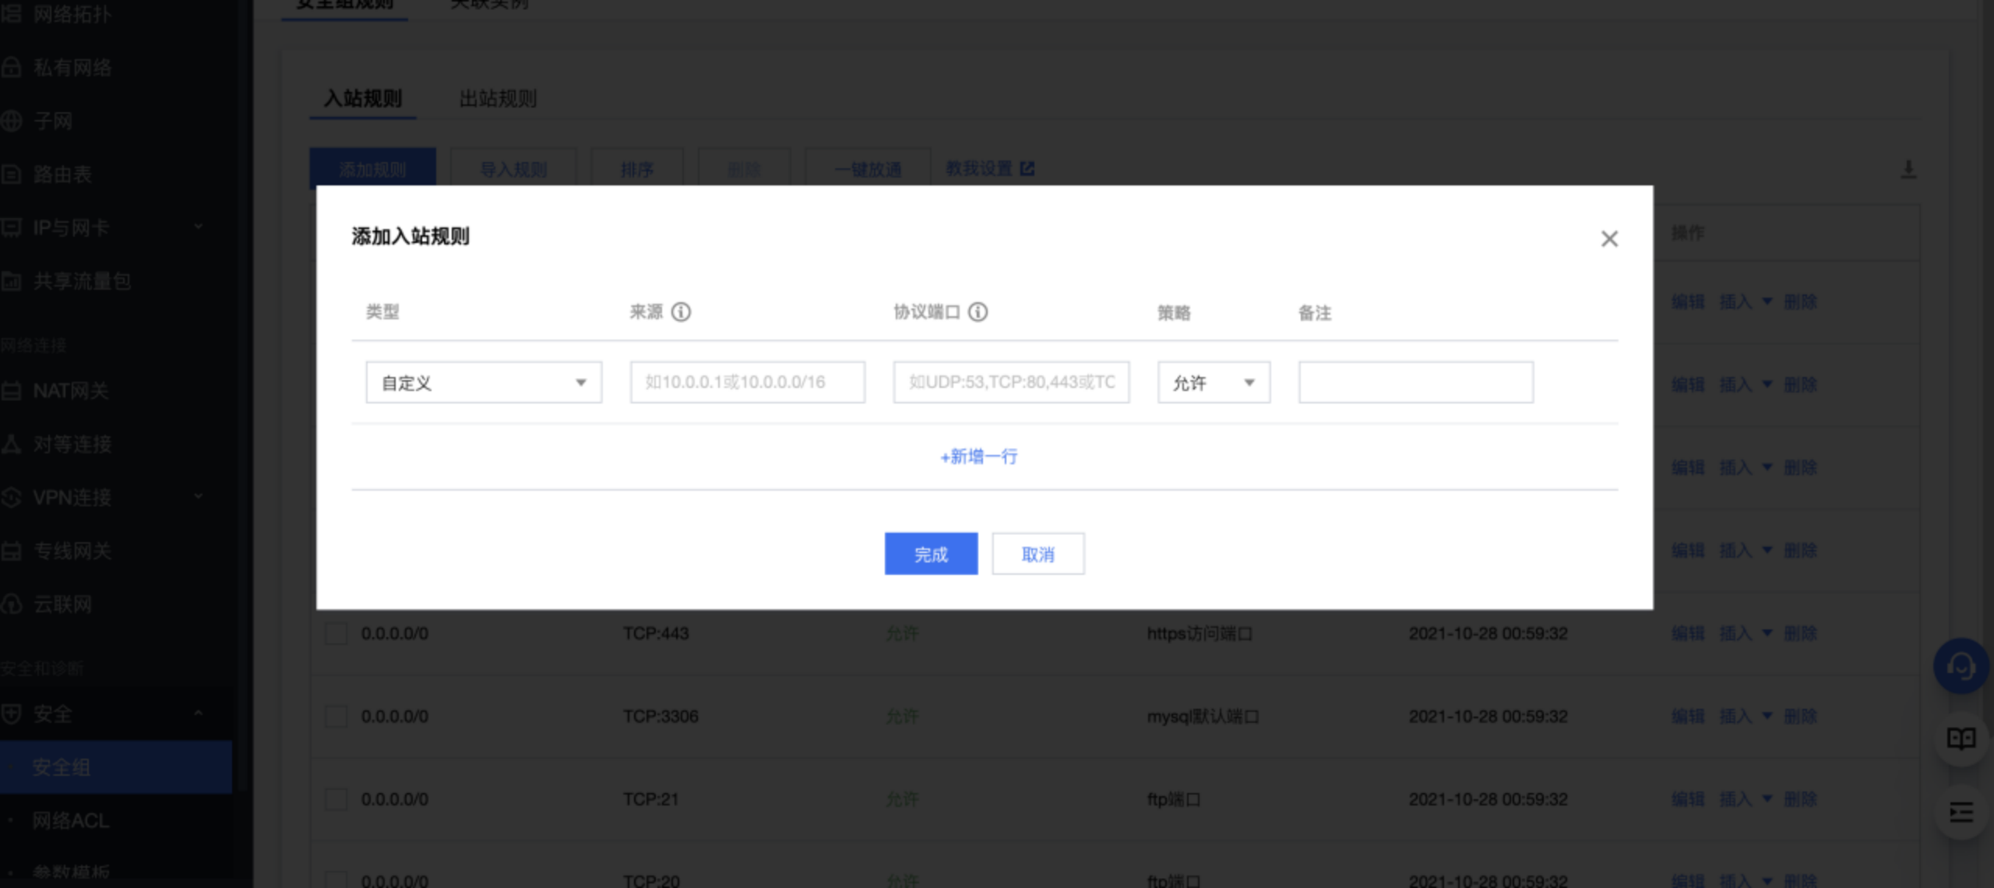Open 网络拓扑 in the sidebar
Image resolution: width=1994 pixels, height=888 pixels.
[x=72, y=14]
